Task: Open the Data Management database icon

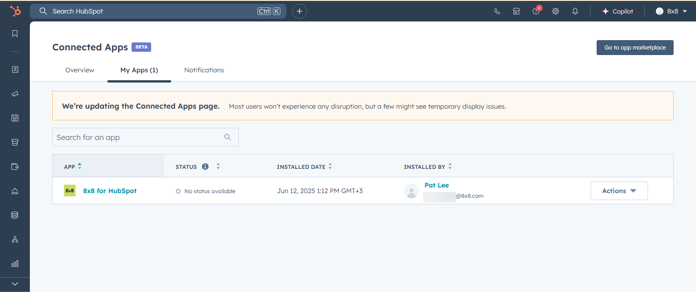Action: click(15, 215)
